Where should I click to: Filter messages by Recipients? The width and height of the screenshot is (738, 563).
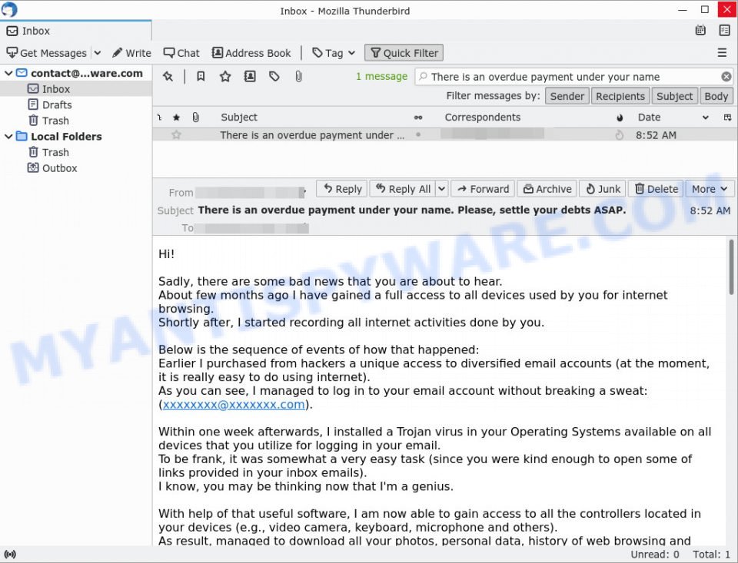point(620,96)
